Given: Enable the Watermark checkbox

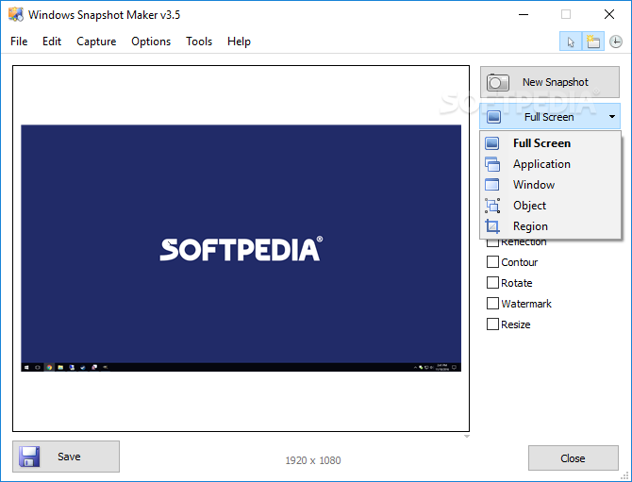Looking at the screenshot, I should (x=492, y=303).
